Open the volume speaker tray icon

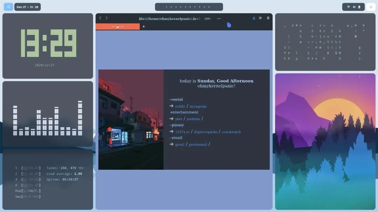354,7
